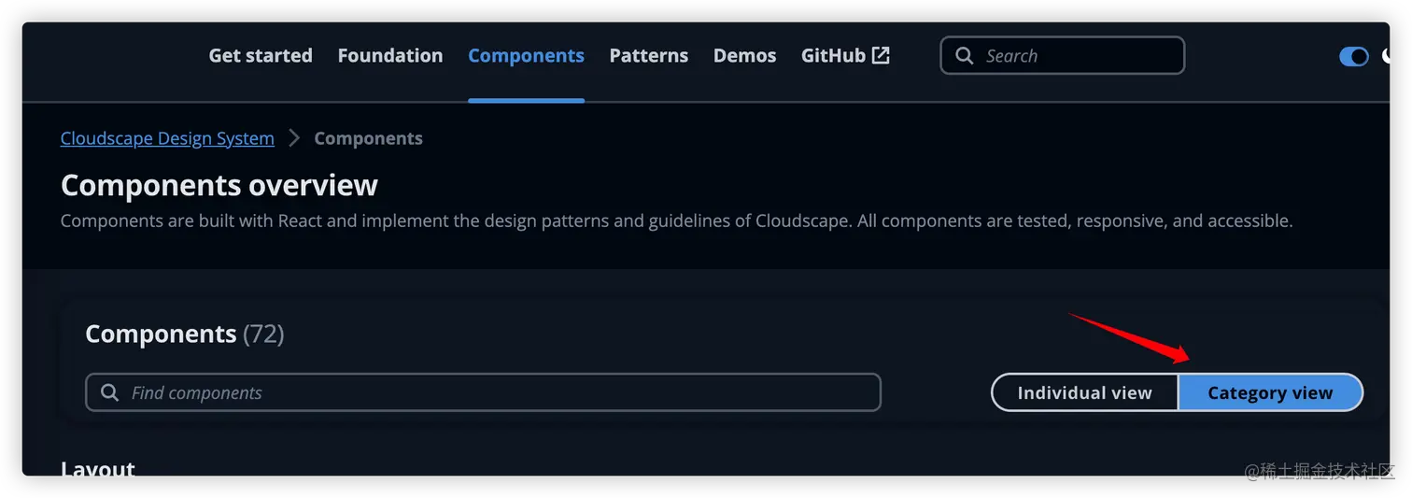Select the Components nav tab
1412x498 pixels.
coord(526,56)
